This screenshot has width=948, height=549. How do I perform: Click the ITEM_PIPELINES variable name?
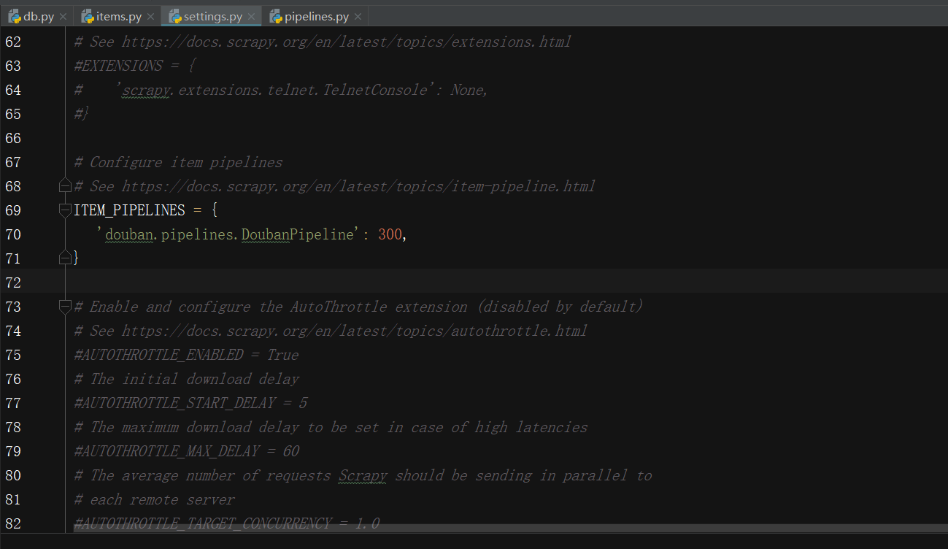pos(130,210)
